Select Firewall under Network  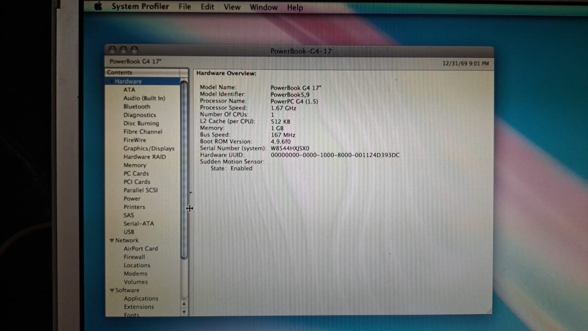[x=134, y=257]
